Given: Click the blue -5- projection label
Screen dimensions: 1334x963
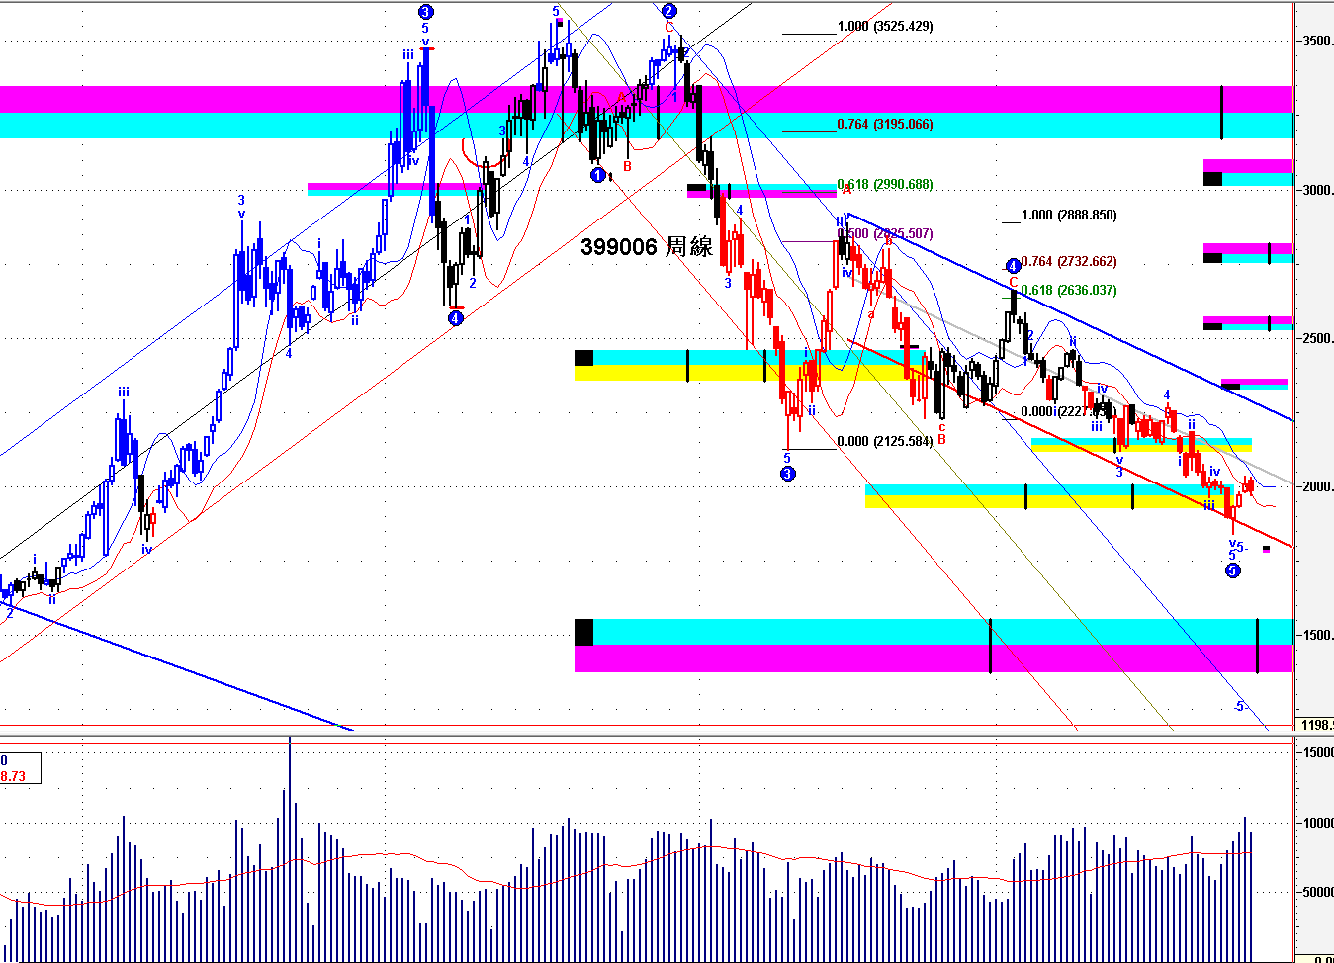Looking at the screenshot, I should [1240, 707].
